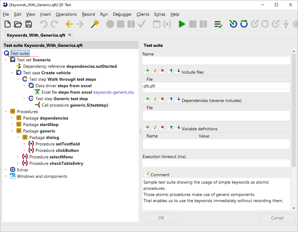
Task: Edit Comment with the pencil icon
Action: (x=147, y=174)
